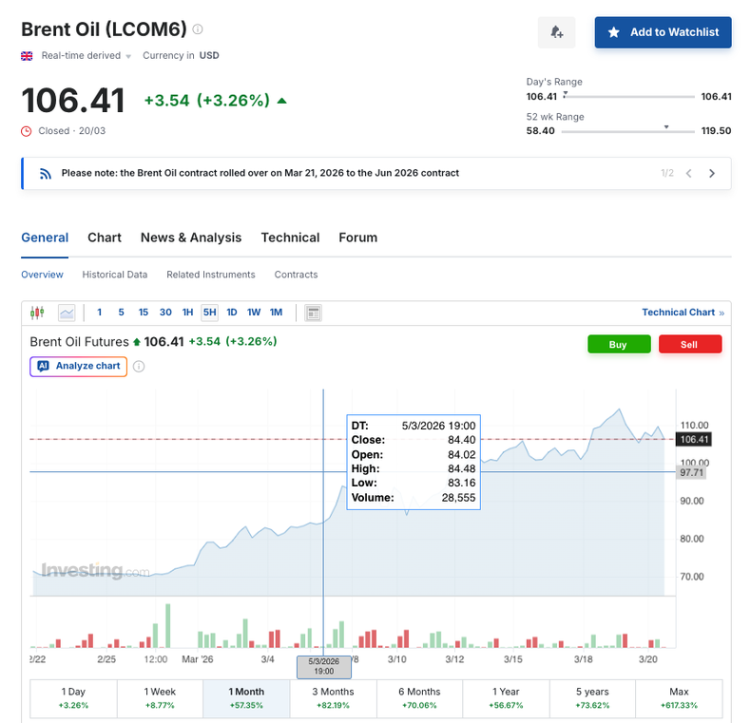
Task: Open the News & Analysis tab
Action: tap(191, 238)
